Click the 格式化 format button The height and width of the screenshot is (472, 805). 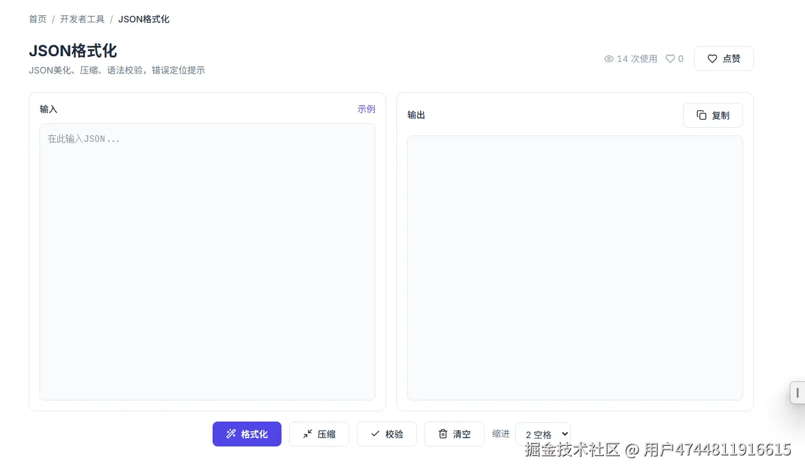pyautogui.click(x=247, y=434)
